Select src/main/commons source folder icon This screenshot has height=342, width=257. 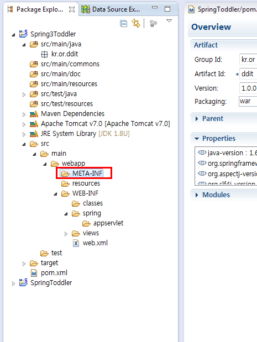34,64
